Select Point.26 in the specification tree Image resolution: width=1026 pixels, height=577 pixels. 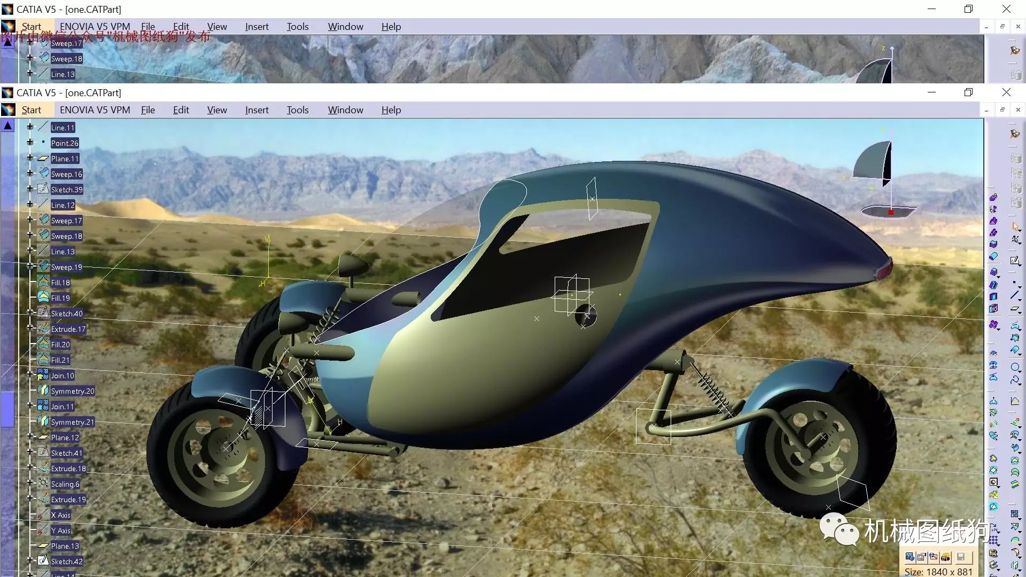(x=65, y=143)
